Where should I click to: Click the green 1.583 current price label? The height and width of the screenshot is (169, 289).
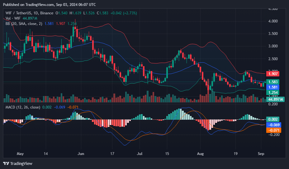point(272,82)
